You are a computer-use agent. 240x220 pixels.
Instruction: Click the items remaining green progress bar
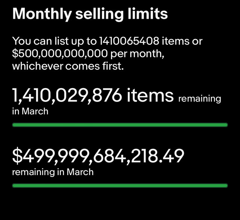pos(120,125)
